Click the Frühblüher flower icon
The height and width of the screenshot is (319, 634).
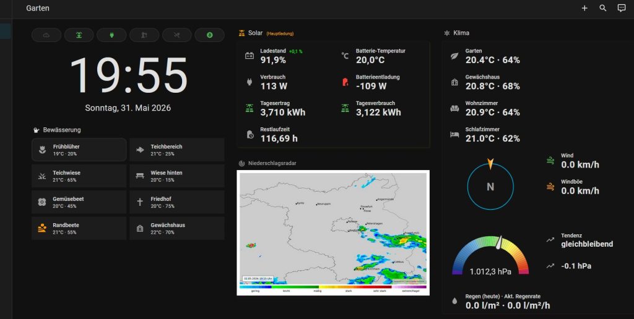point(42,150)
